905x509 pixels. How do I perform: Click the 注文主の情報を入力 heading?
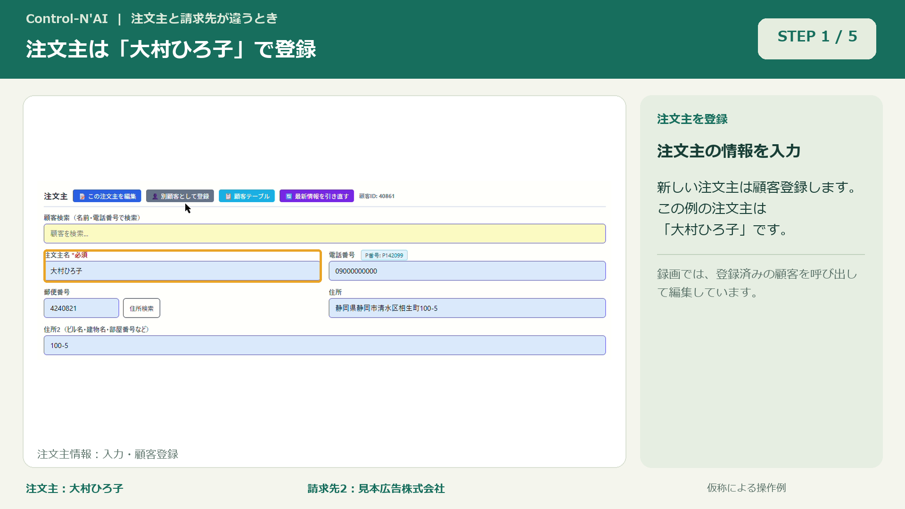pos(729,151)
